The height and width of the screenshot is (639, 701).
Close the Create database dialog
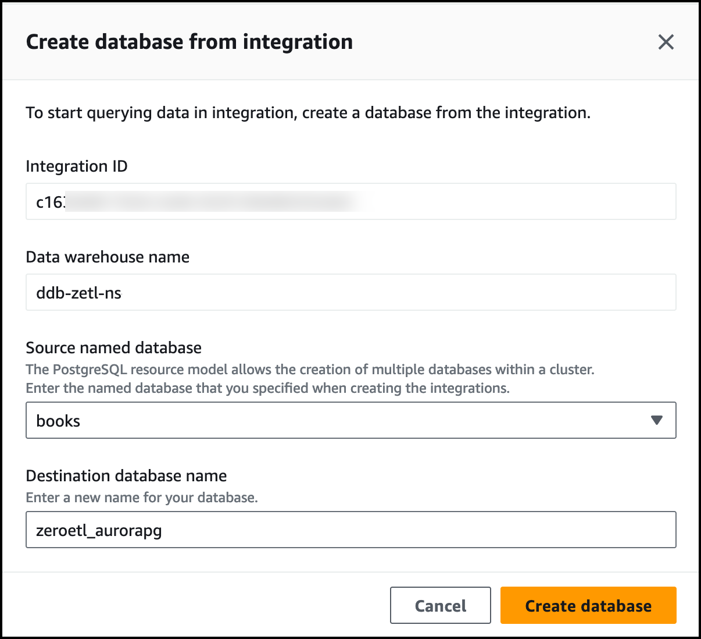click(x=666, y=42)
